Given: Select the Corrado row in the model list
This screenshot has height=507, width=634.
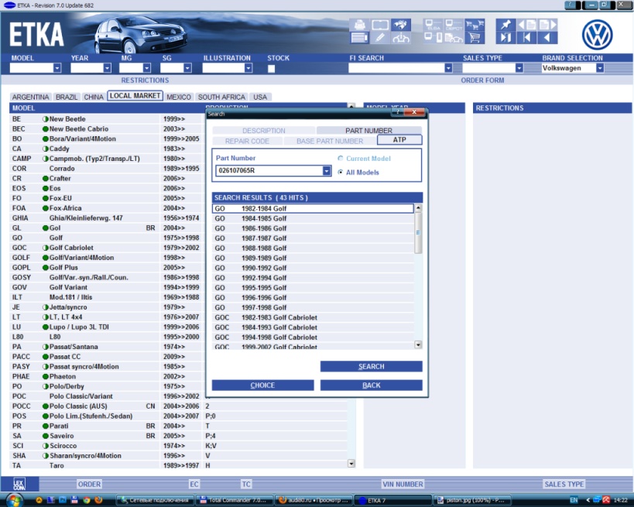Looking at the screenshot, I should [x=105, y=169].
